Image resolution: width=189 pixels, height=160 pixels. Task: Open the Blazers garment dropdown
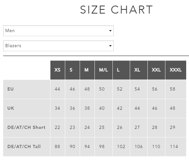(x=58, y=46)
